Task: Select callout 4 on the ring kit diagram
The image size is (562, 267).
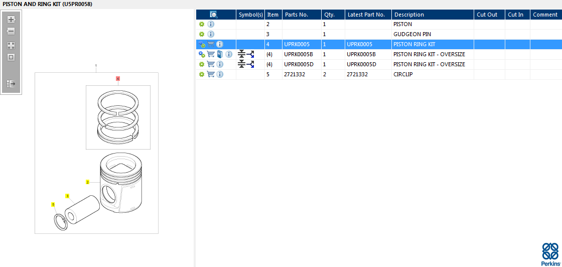Action: point(117,78)
